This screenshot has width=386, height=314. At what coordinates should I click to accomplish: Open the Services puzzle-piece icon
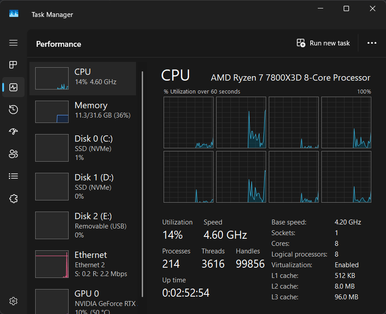(13, 199)
